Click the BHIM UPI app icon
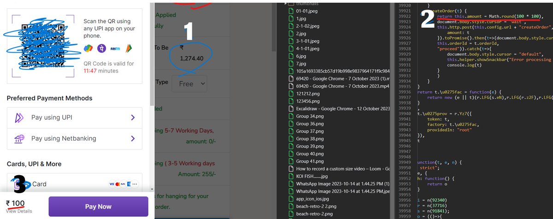The image size is (553, 219). coord(129,47)
